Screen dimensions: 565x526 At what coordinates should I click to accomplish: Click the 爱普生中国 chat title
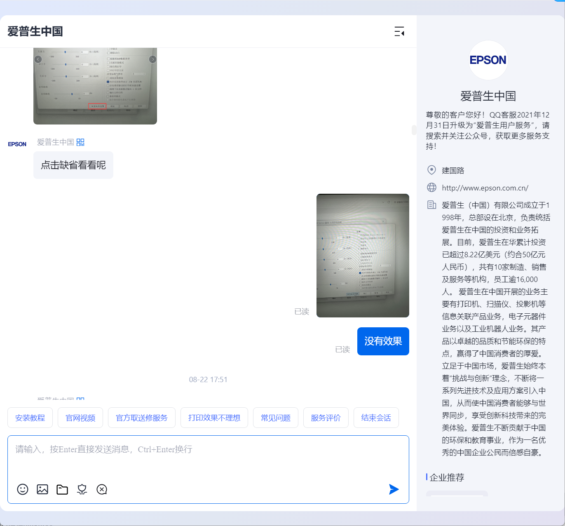35,31
